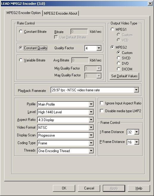
Task: Click the OK button
Action: point(64,188)
